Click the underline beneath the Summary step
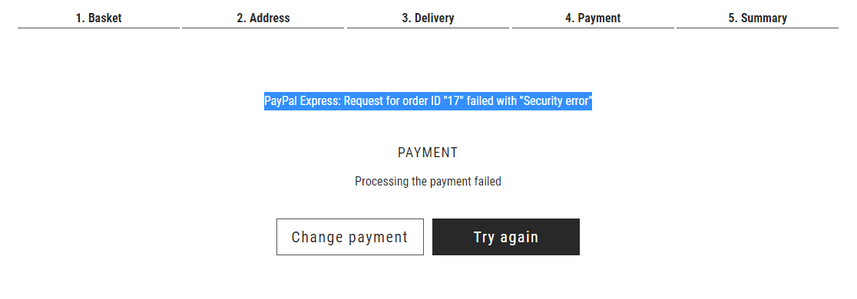Image resolution: width=857 pixels, height=299 pixels. point(757,28)
